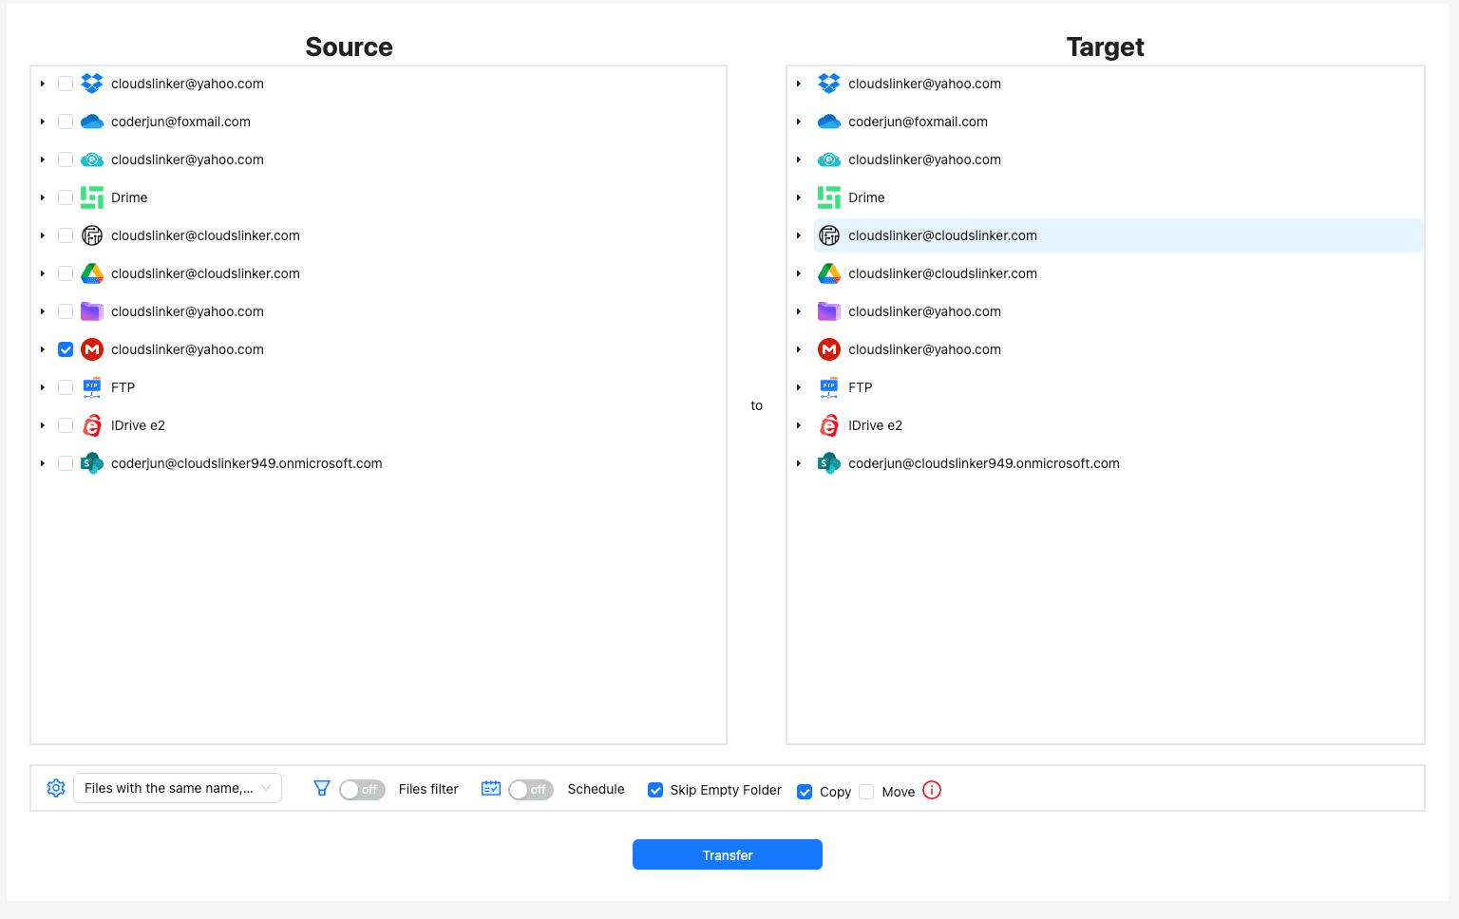Turn on the Files filter toggle
1459x919 pixels.
362,789
